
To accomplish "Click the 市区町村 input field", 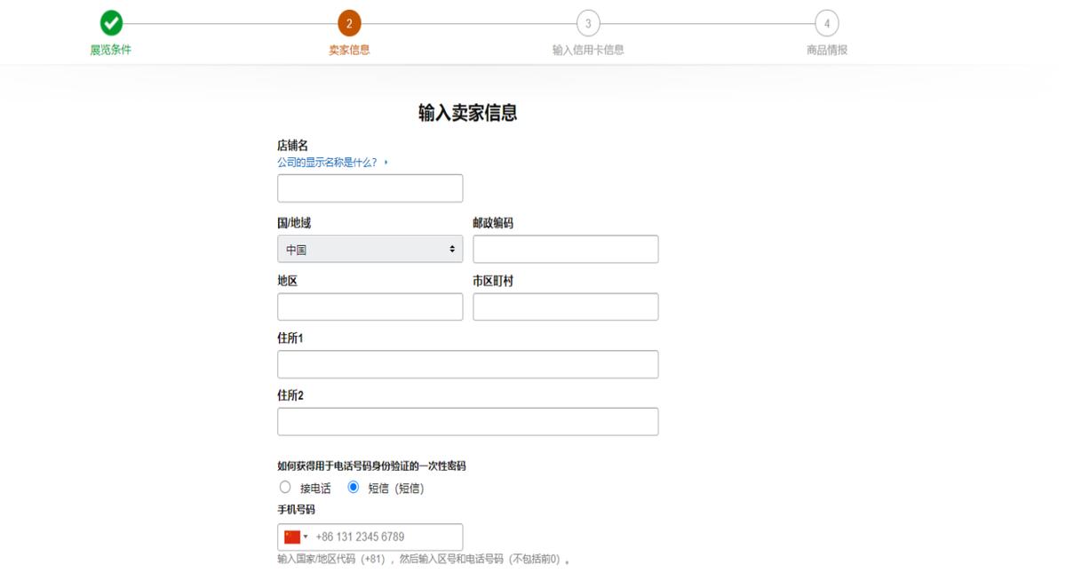I will 566,306.
